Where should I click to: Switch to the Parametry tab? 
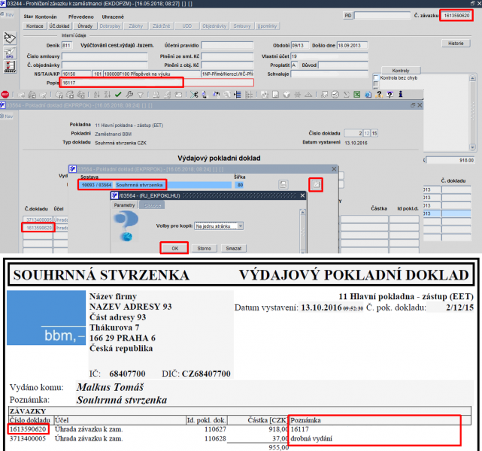tap(125, 205)
